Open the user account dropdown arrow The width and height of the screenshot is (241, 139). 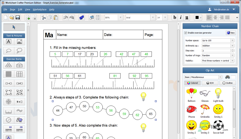pyautogui.click(x=234, y=9)
